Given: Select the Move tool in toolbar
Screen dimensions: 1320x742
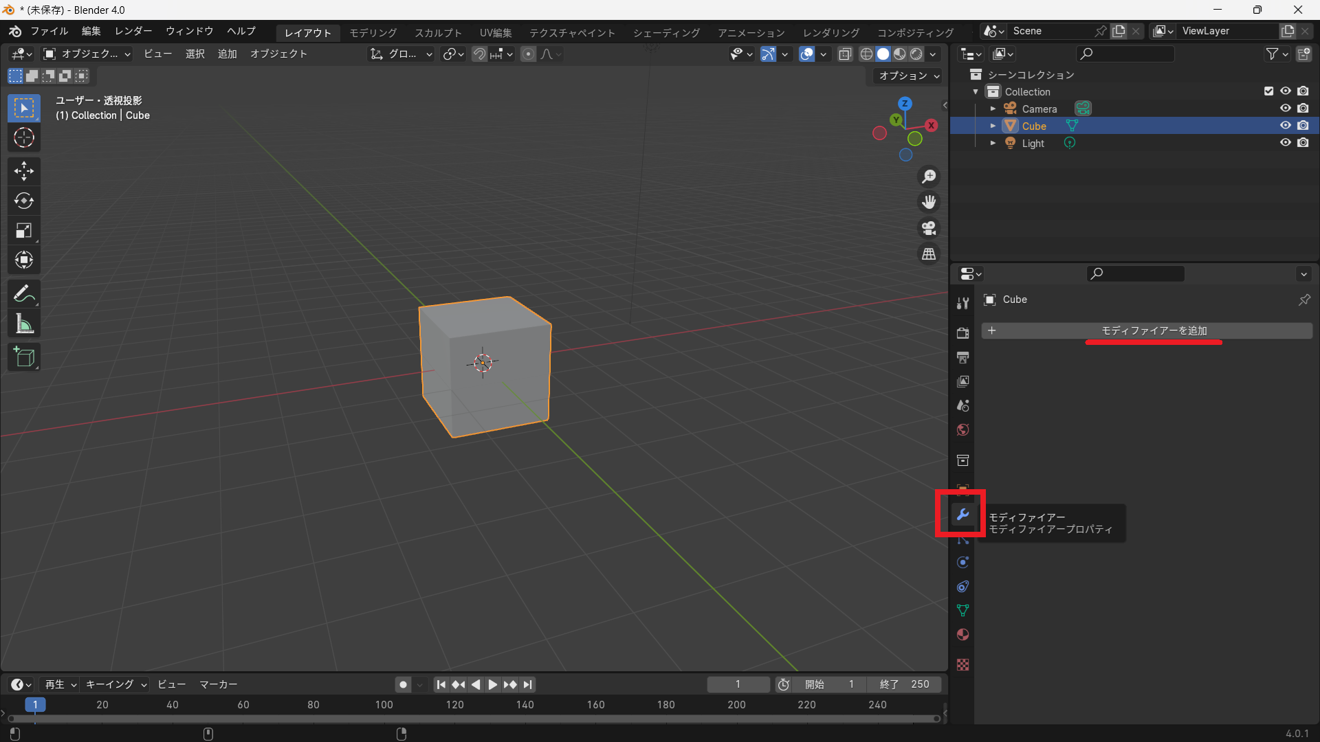Looking at the screenshot, I should point(24,171).
